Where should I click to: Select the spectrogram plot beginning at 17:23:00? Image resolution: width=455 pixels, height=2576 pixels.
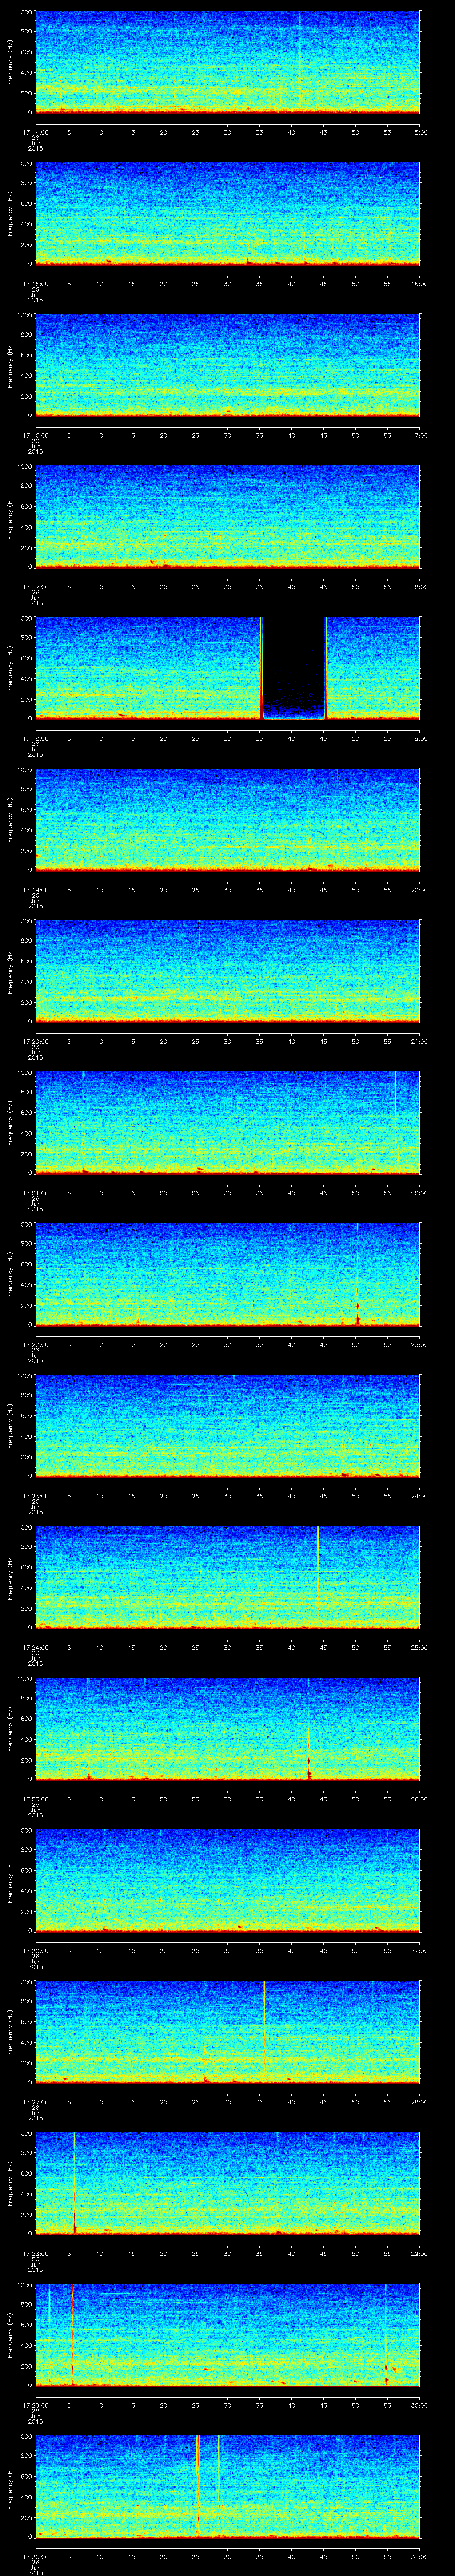[x=227, y=1426]
